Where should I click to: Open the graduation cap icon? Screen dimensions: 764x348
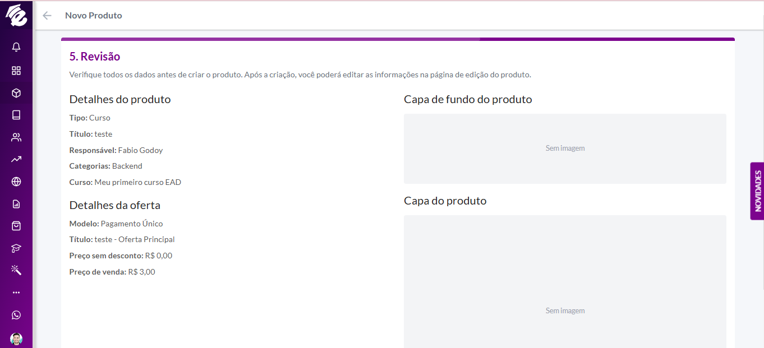coord(16,248)
